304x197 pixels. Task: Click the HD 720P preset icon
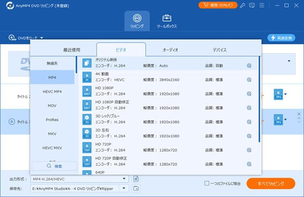pyautogui.click(x=87, y=148)
